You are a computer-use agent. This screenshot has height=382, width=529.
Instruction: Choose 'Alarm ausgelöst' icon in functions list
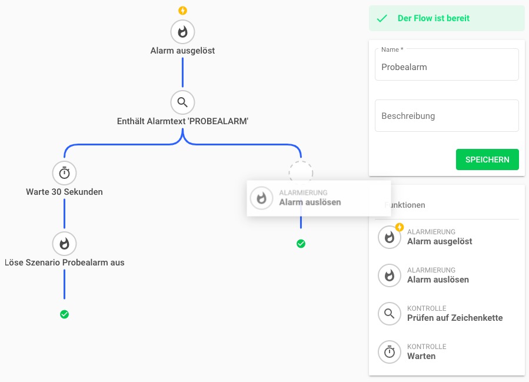point(389,237)
